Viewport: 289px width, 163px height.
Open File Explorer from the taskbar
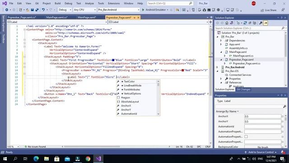(x=47, y=159)
